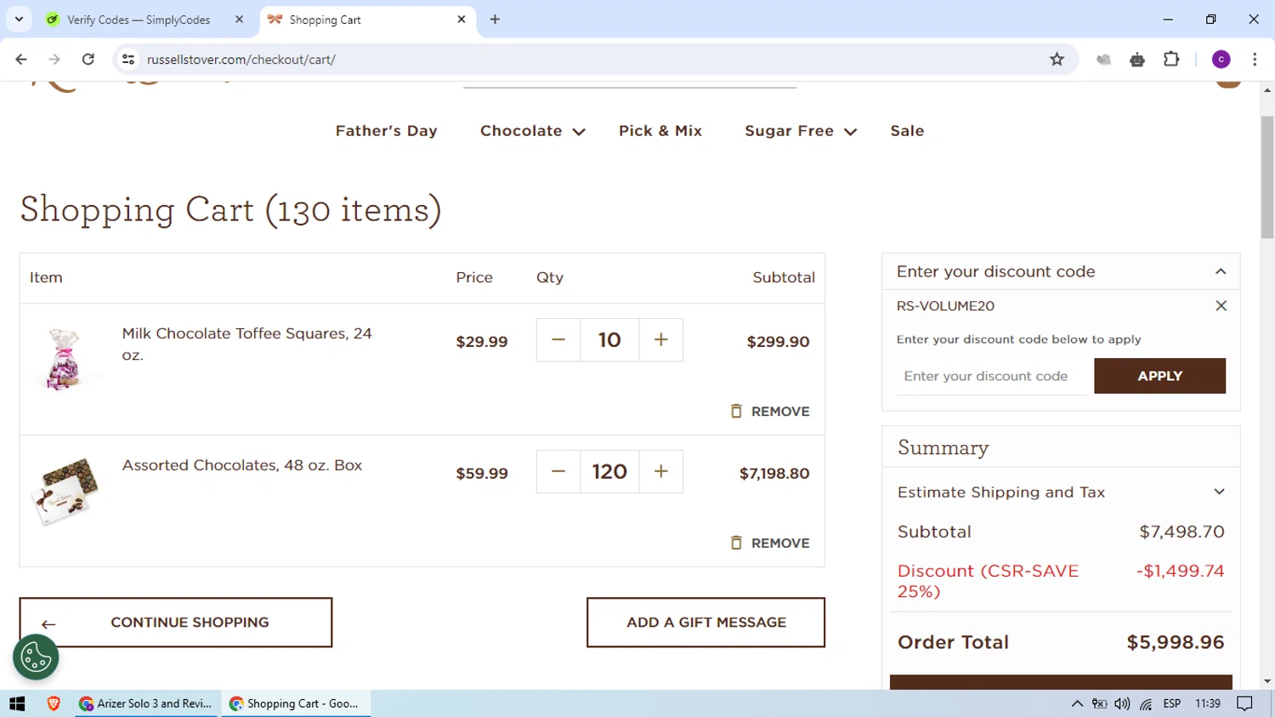Screen dimensions: 1275x717
Task: Focus the discount code input field
Action: [x=991, y=376]
